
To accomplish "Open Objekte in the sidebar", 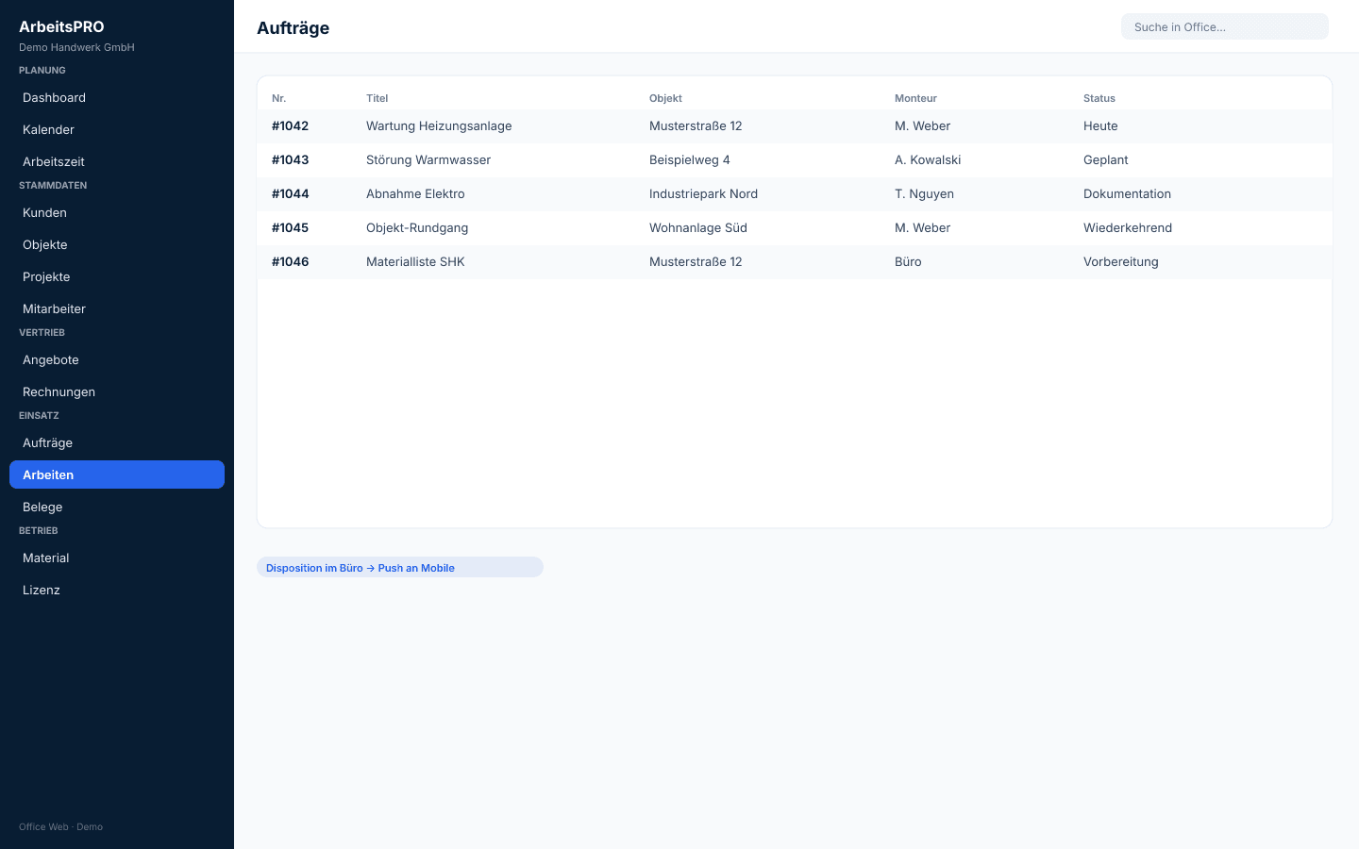I will (x=117, y=244).
